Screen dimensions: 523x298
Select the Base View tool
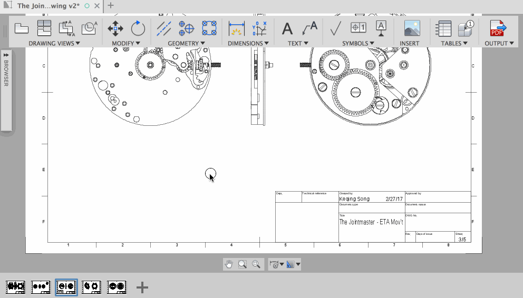(x=22, y=28)
